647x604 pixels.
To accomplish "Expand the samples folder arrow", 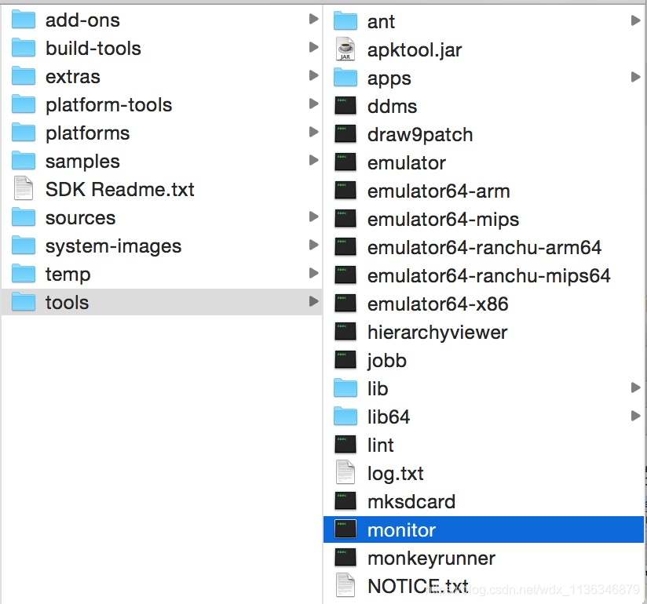I will tap(314, 160).
